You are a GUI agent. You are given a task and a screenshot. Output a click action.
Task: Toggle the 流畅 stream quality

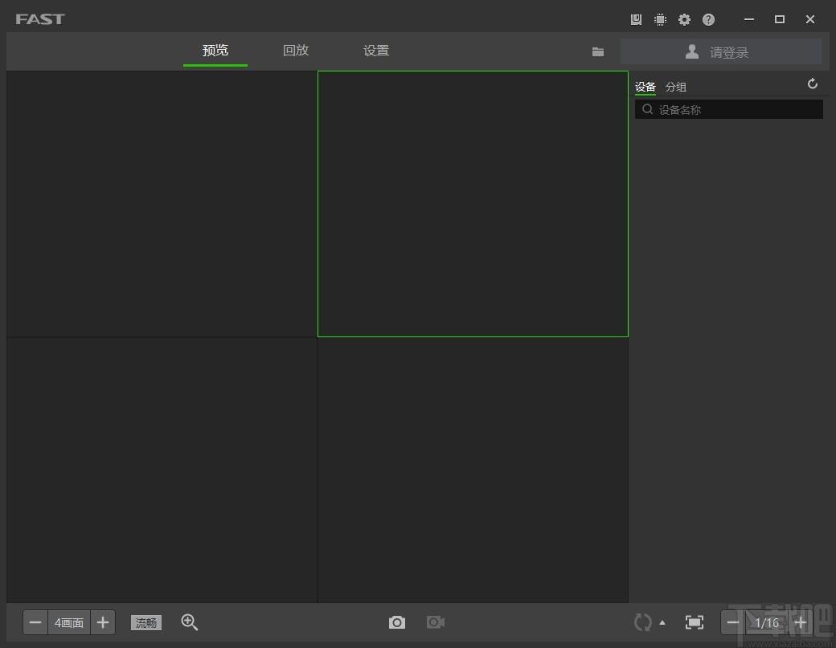[x=146, y=622]
